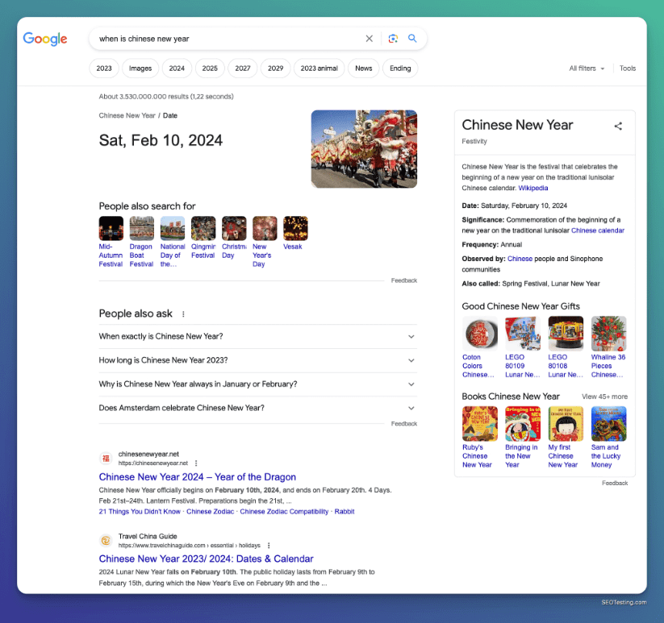
Task: Follow the Wikipedia link in knowledge panel
Action: (x=532, y=188)
